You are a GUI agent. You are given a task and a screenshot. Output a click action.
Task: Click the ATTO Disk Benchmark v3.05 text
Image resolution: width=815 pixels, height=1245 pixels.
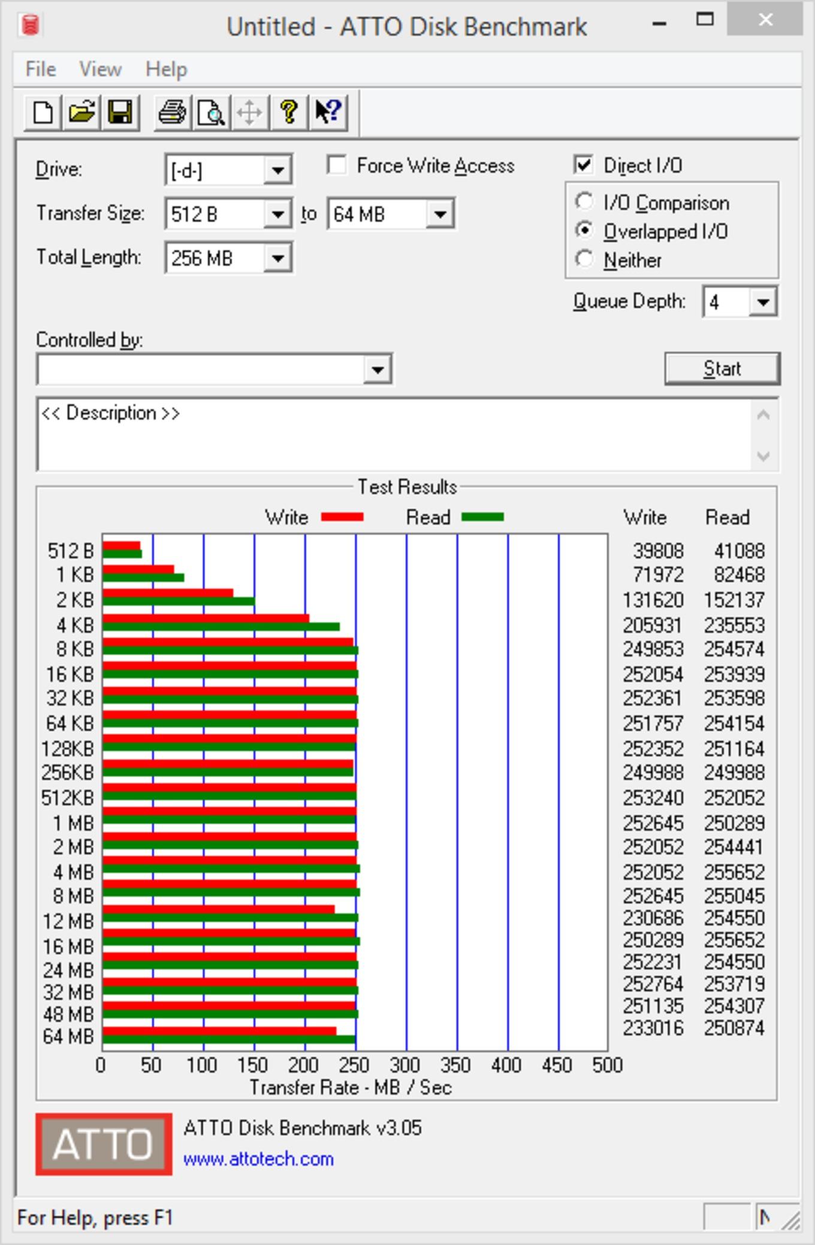point(303,1128)
